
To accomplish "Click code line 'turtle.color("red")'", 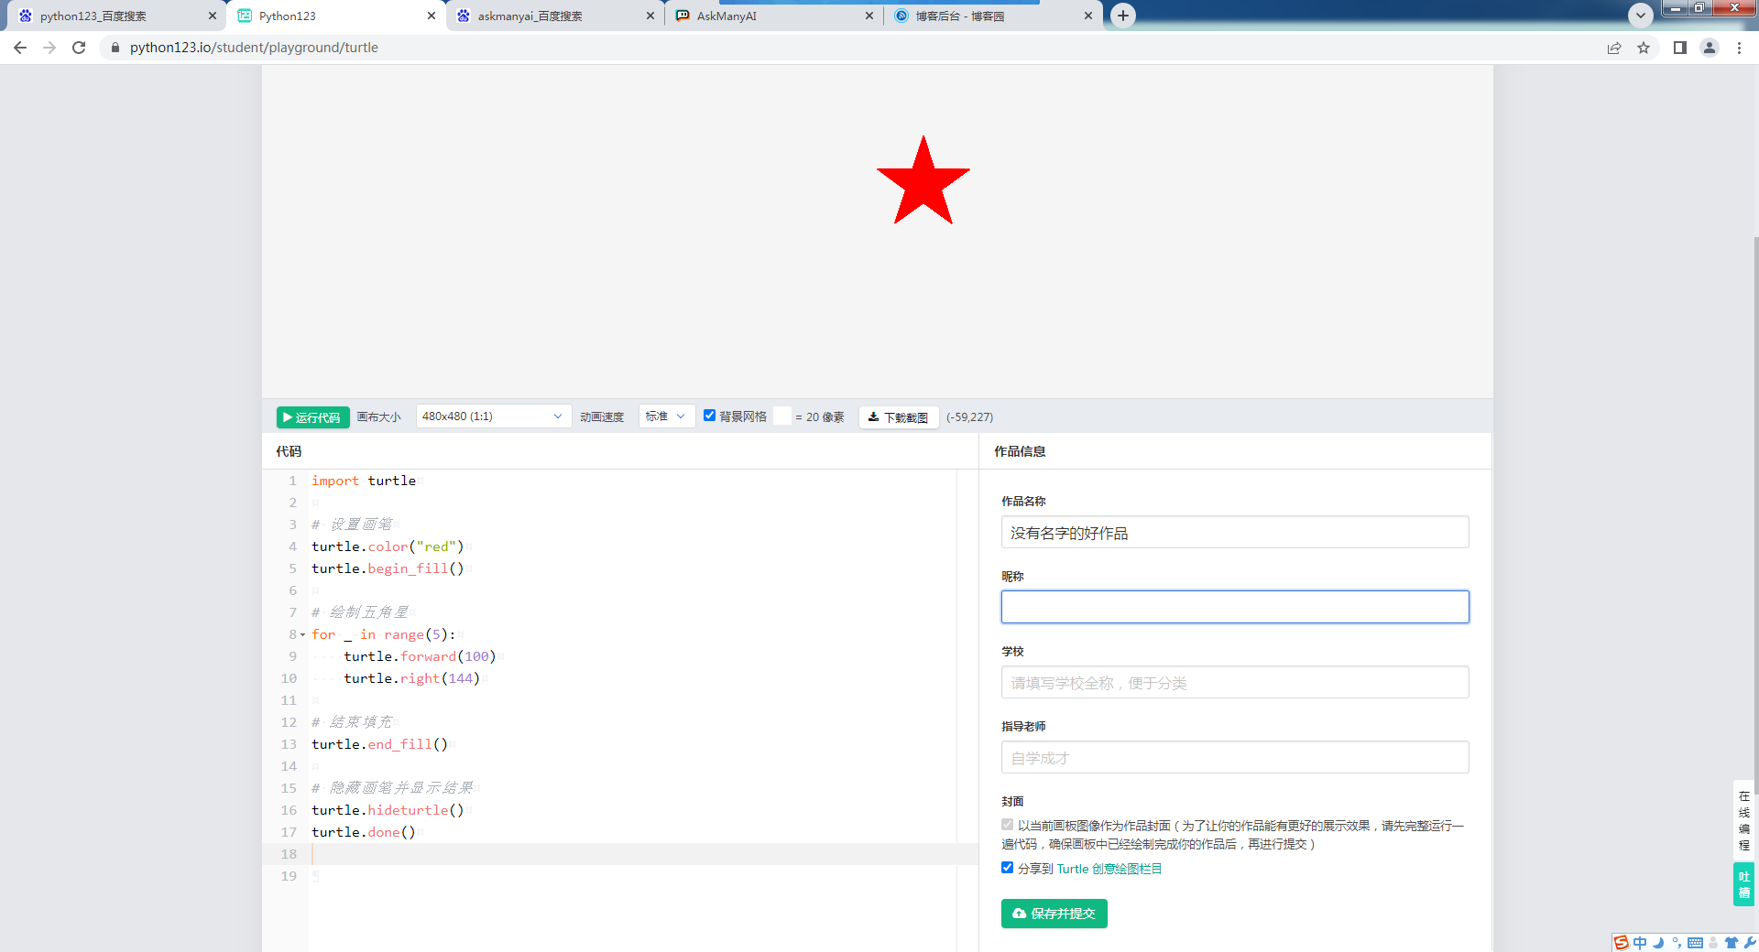I will click(388, 546).
